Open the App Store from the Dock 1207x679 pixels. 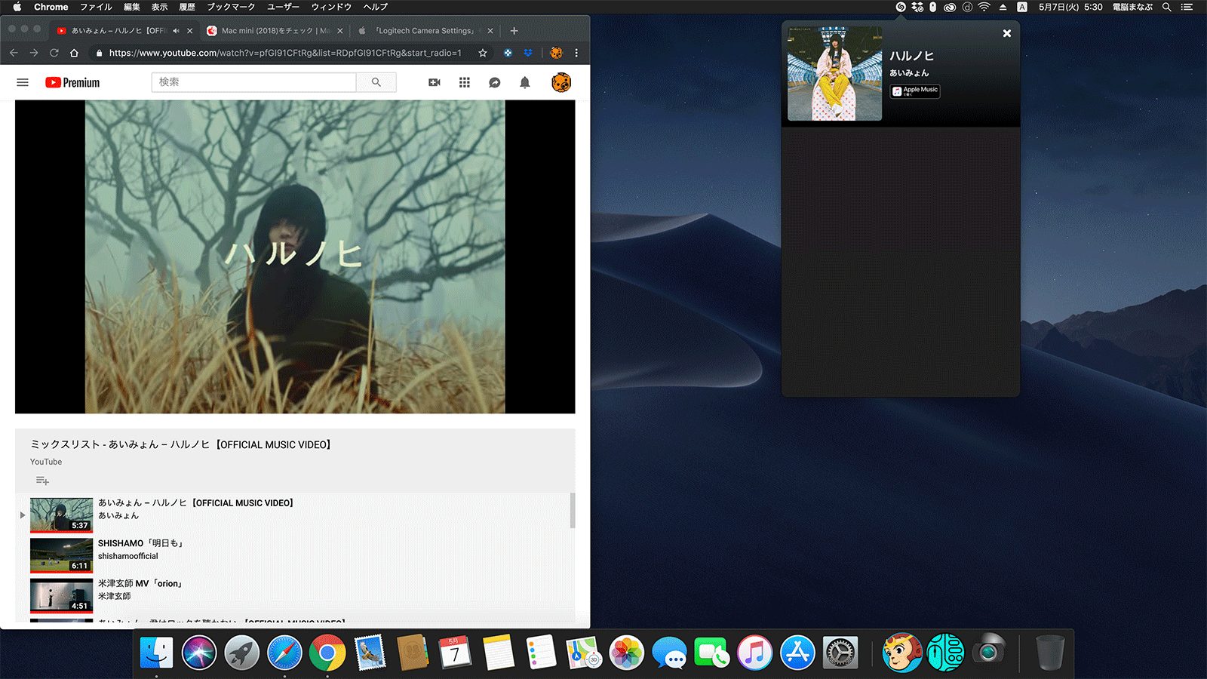pos(797,653)
